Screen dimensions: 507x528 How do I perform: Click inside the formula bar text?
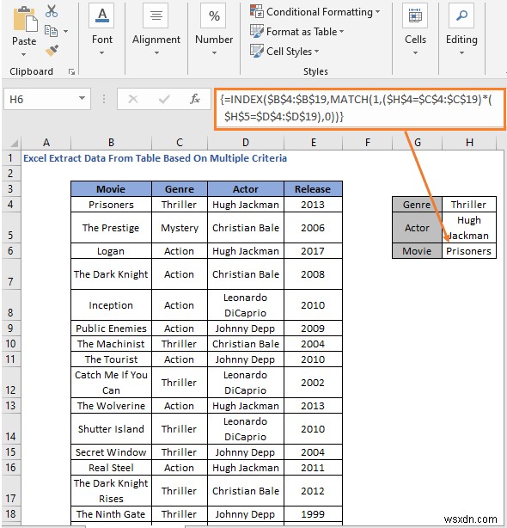point(360,108)
